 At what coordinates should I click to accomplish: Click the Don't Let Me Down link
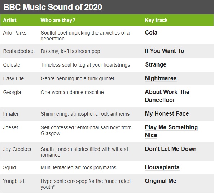[x=171, y=149]
